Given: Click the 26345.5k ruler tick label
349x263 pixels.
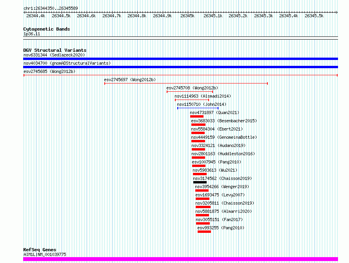Looking at the screenshot, I should click(x=314, y=16).
